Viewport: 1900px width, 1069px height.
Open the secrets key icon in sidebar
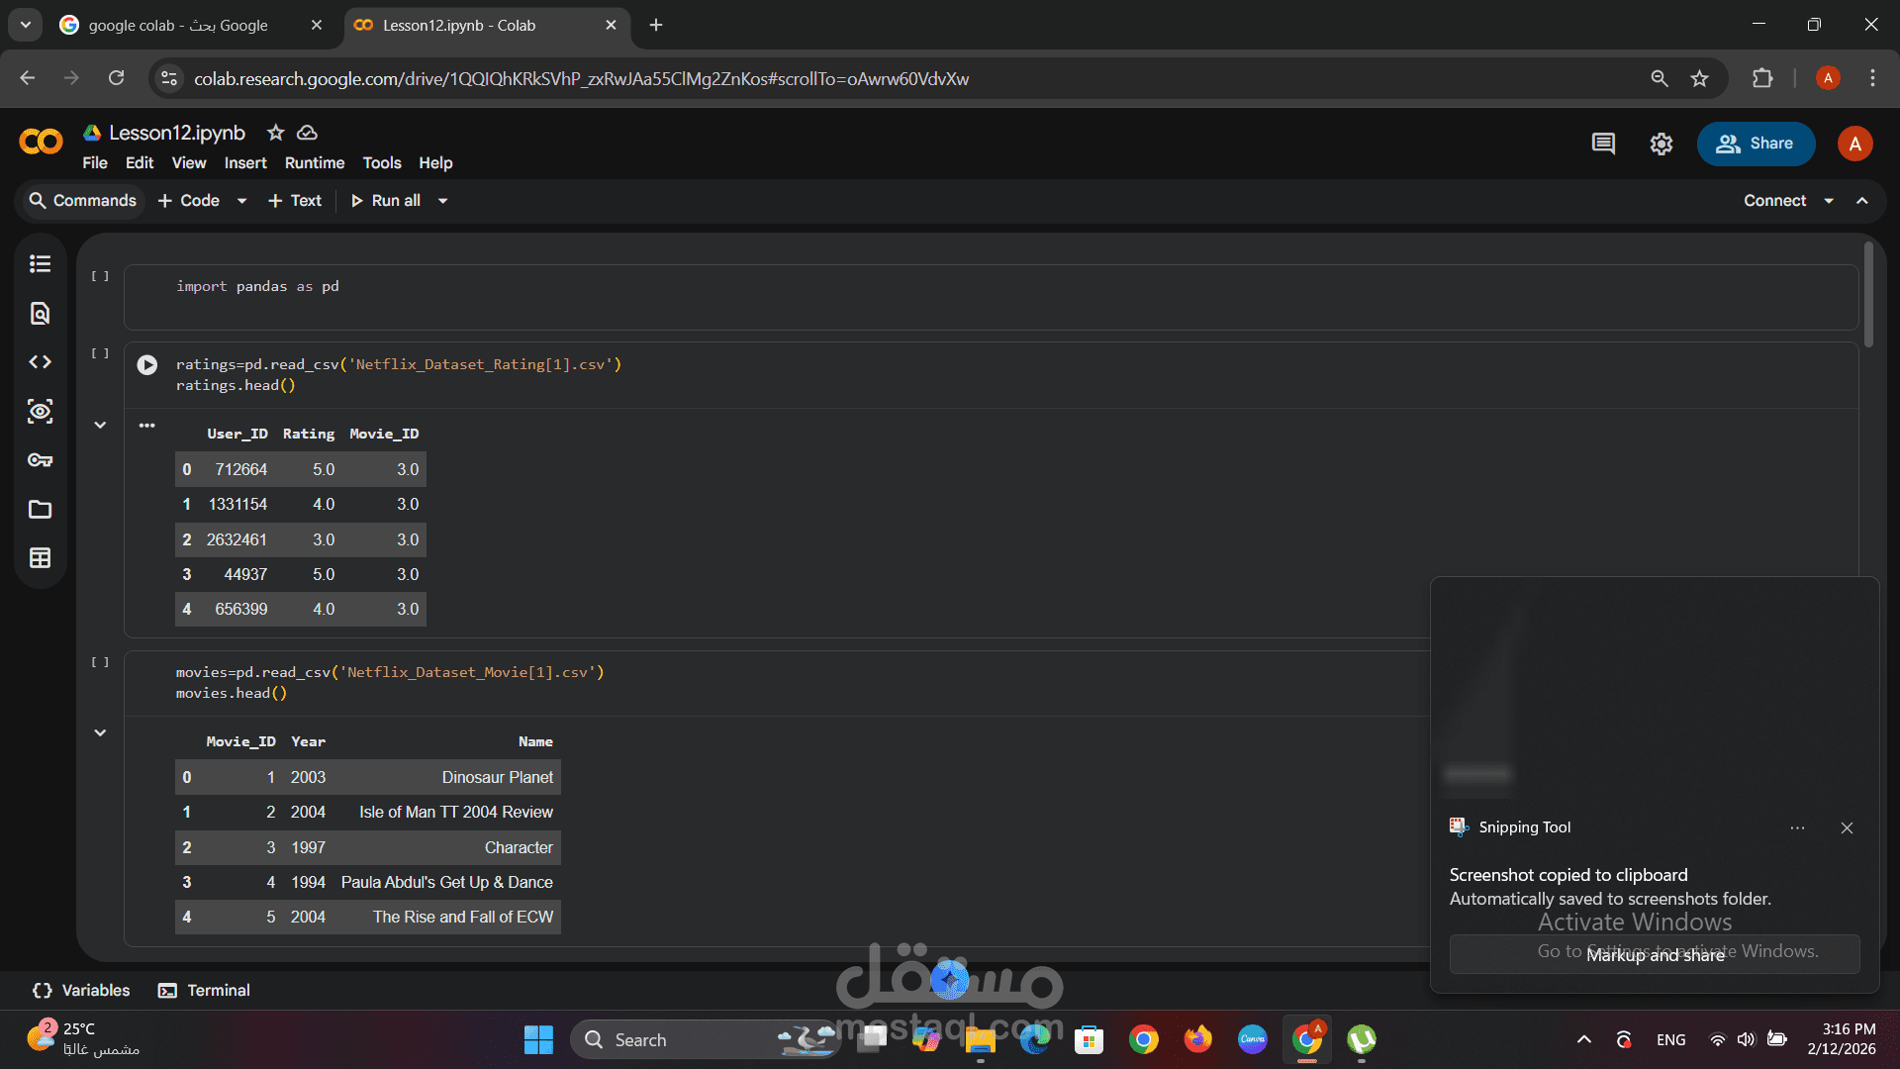(x=40, y=460)
